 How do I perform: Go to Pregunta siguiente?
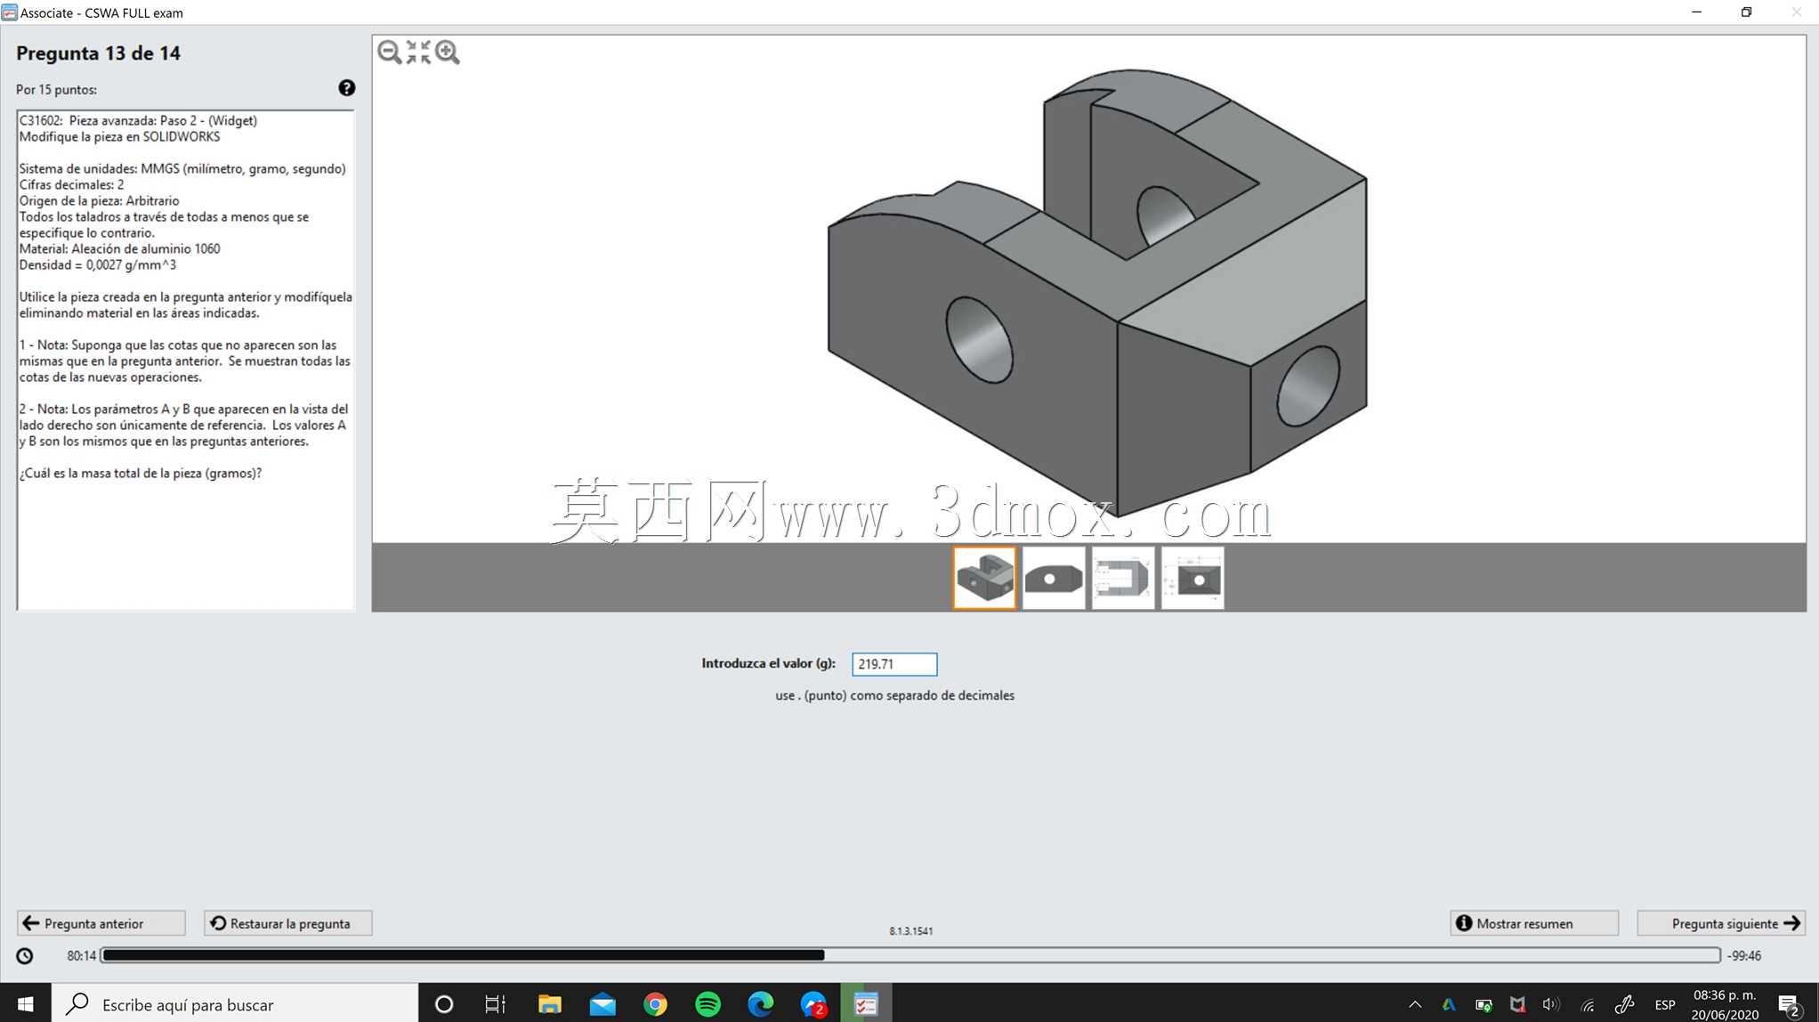[x=1721, y=923]
